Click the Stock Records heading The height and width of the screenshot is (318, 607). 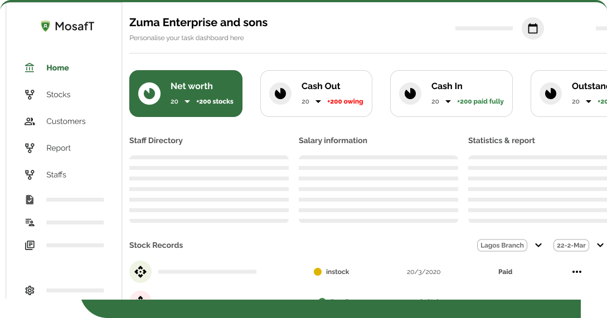156,245
